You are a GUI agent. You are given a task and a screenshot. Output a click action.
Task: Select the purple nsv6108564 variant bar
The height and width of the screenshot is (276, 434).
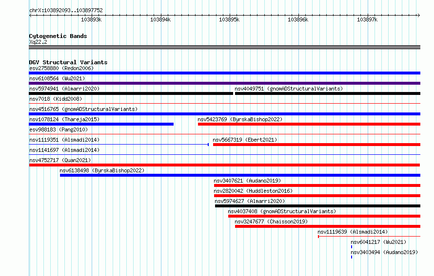pyautogui.click(x=224, y=83)
